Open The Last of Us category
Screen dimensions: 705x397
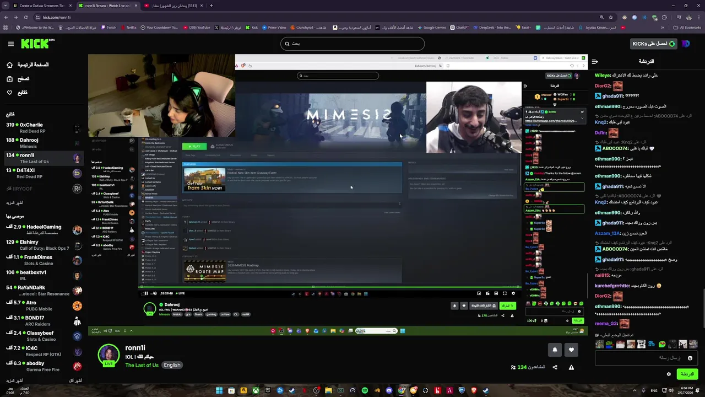[x=142, y=365]
